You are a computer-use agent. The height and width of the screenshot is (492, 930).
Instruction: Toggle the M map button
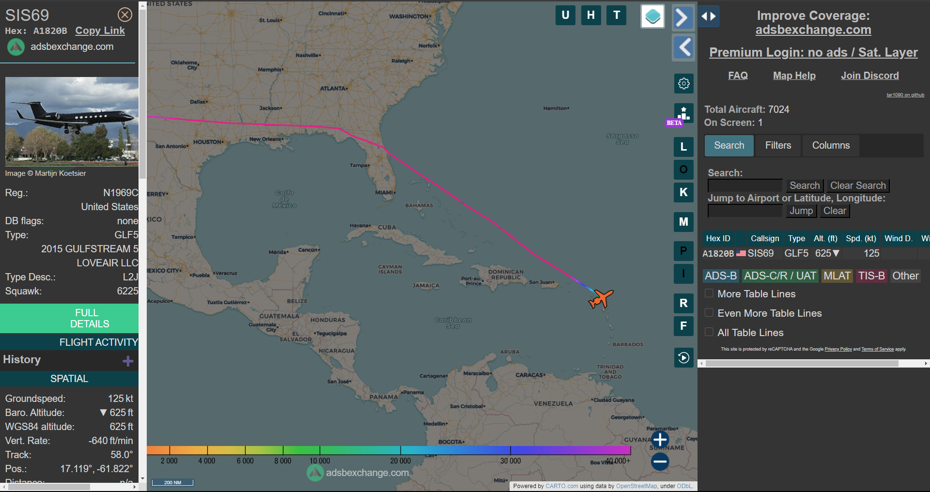(x=684, y=222)
